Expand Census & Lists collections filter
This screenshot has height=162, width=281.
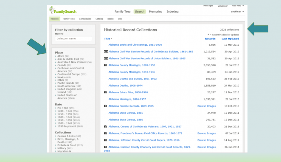[x=56, y=136]
